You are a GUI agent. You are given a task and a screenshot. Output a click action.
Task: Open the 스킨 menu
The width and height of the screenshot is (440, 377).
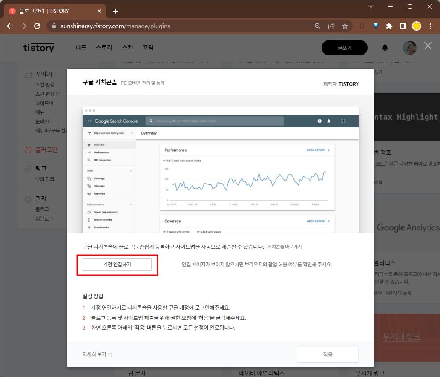(127, 47)
